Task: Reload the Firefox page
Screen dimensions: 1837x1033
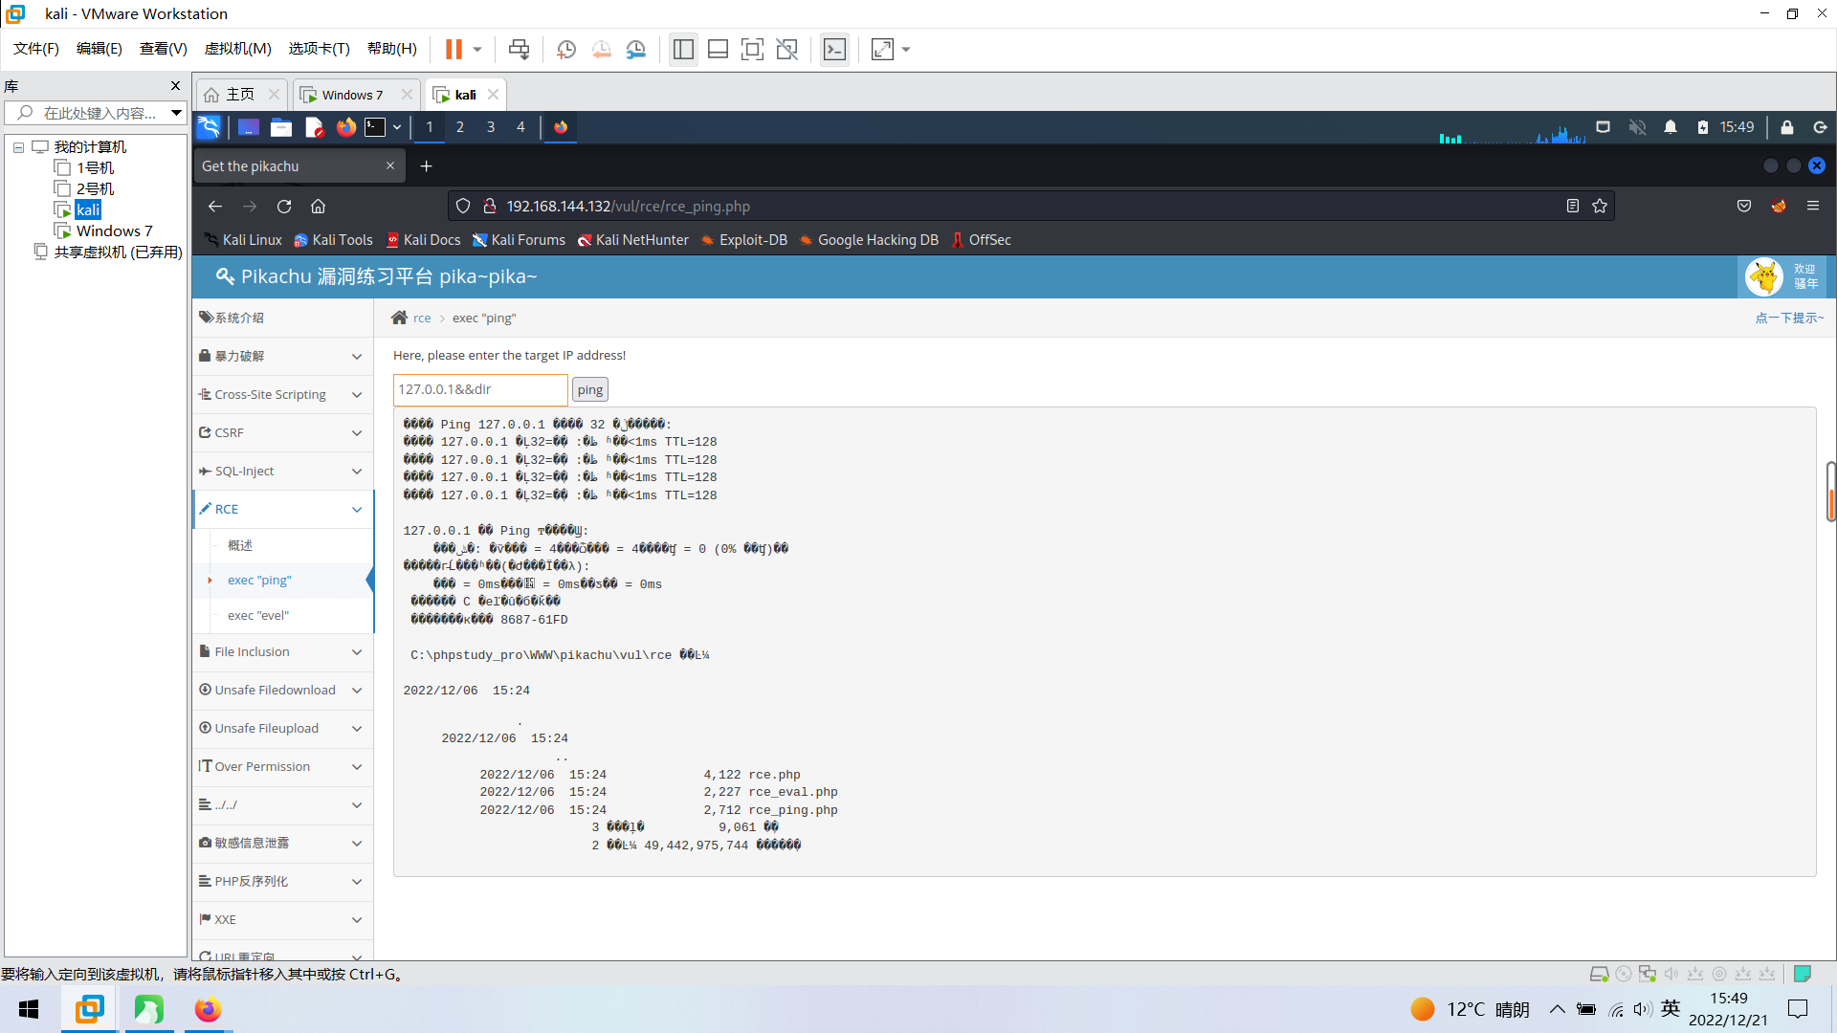Action: [284, 207]
